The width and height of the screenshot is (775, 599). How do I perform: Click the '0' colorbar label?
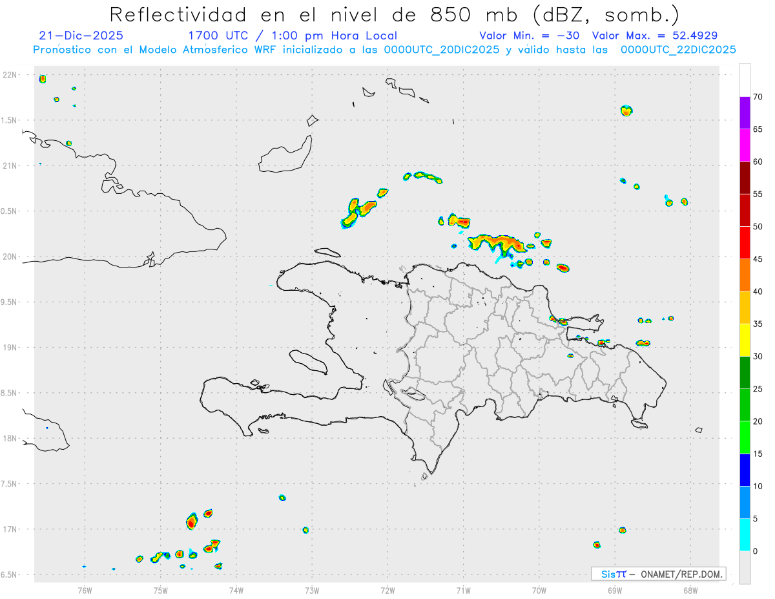tap(756, 551)
